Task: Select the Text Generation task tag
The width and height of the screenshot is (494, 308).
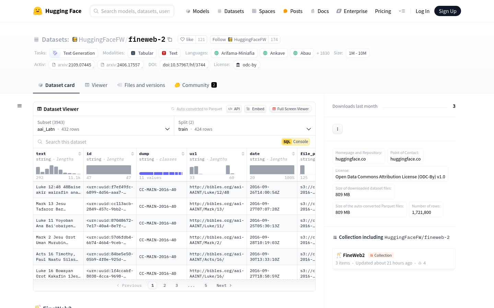Action: [x=74, y=53]
